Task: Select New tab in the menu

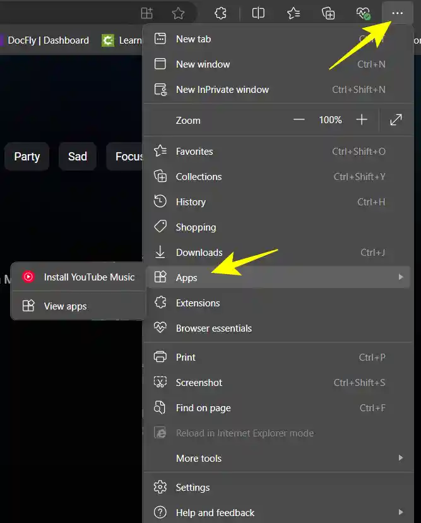Action: coord(278,39)
